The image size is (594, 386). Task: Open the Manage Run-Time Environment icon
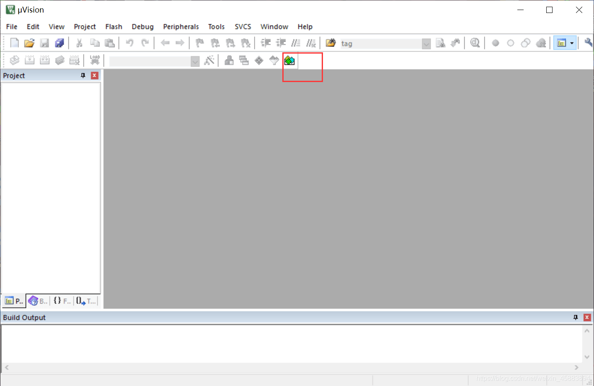(289, 60)
